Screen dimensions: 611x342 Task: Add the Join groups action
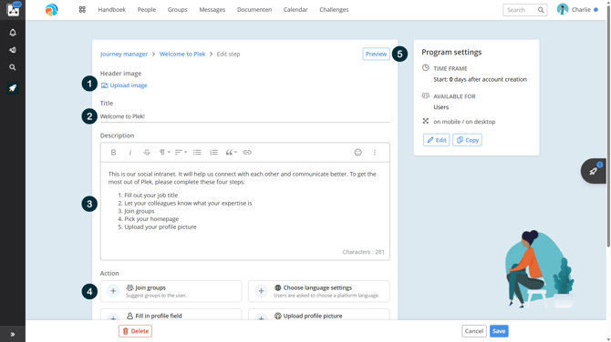pos(171,291)
